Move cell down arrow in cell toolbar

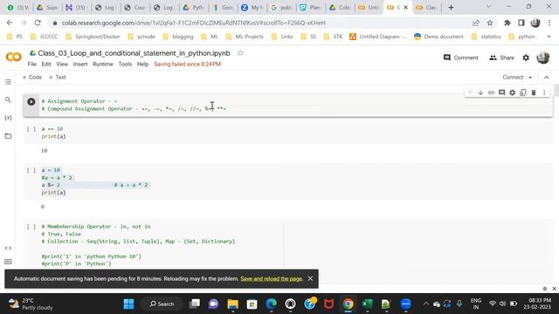[480, 92]
